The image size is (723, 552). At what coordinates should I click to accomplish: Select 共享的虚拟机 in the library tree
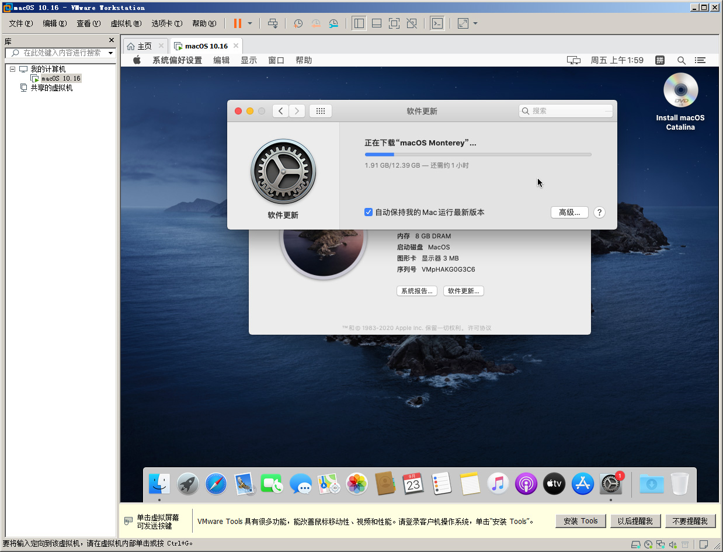[51, 88]
